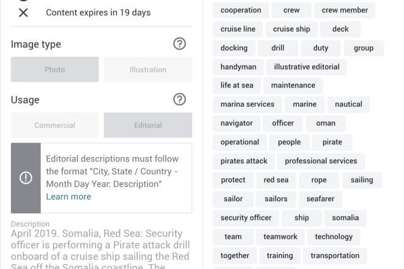Choose Commercial usage option
The width and height of the screenshot is (404, 269).
54,125
